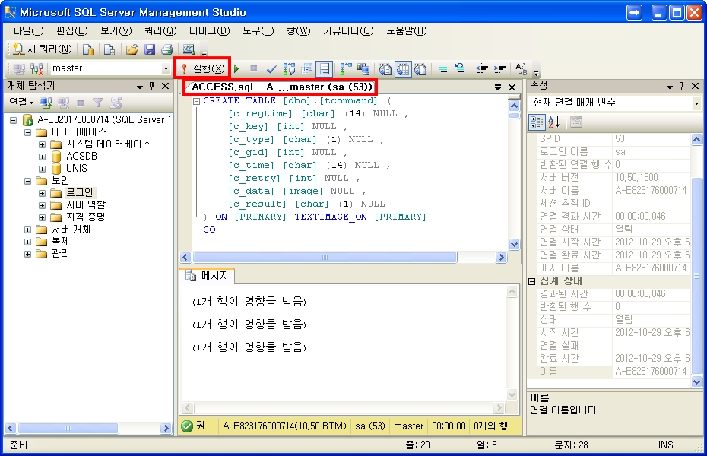Start debugging with green play icon

click(x=236, y=69)
